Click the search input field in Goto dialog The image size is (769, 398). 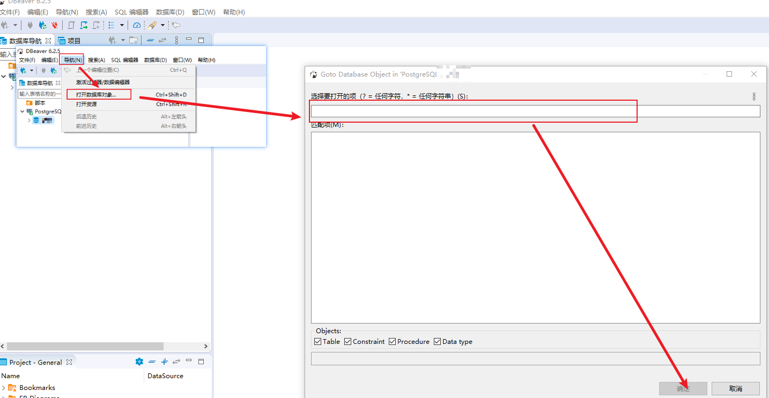coord(535,111)
